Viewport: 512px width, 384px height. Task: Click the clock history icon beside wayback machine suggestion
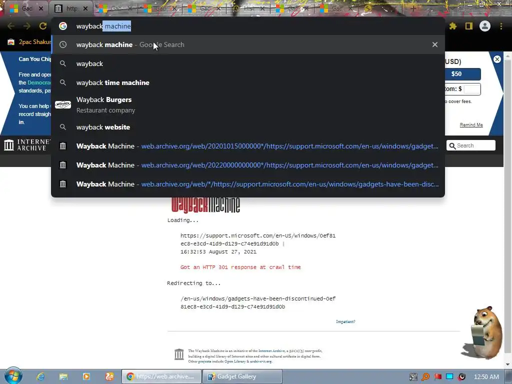63,44
